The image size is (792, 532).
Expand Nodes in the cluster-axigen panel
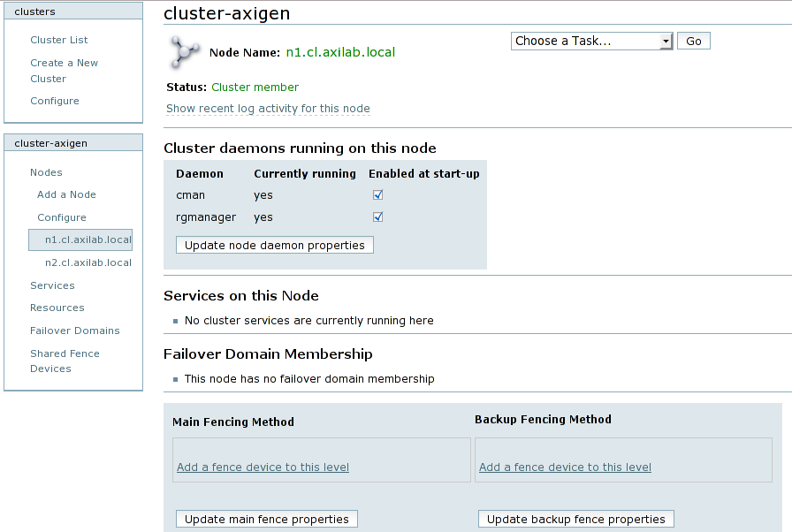pyautogui.click(x=46, y=172)
